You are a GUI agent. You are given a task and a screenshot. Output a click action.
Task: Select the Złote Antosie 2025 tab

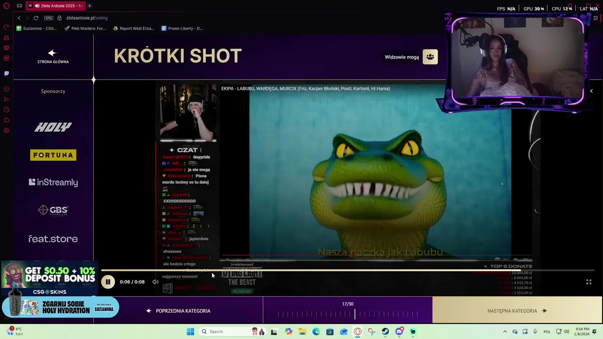point(55,6)
